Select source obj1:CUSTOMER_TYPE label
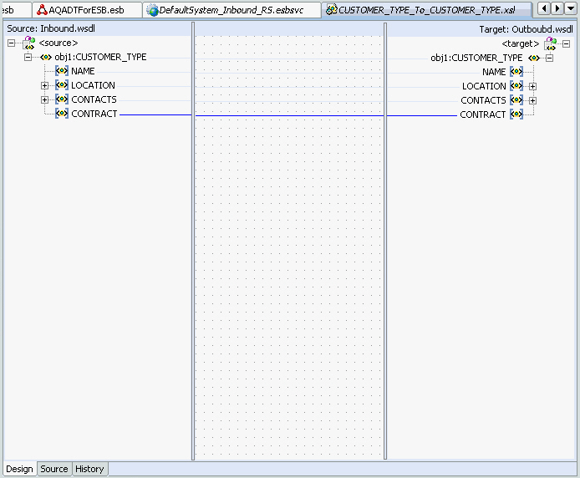 click(100, 57)
